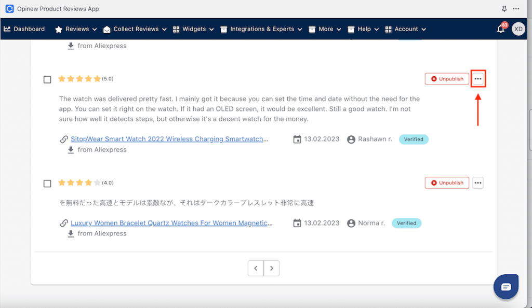
Task: Open the chat support bubble
Action: click(506, 287)
